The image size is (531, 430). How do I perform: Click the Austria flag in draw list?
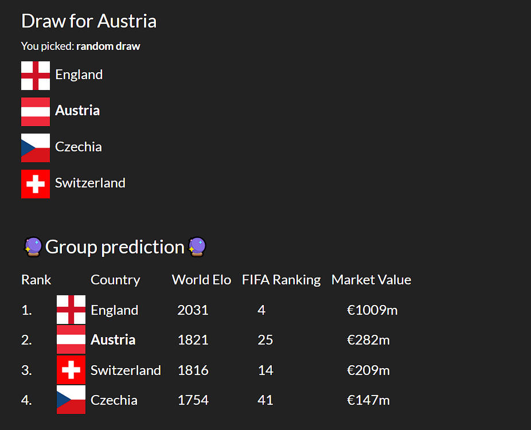click(36, 112)
